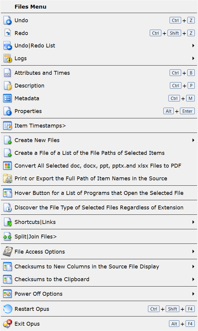Click the Restart Opus circular arrow icon

(8, 309)
